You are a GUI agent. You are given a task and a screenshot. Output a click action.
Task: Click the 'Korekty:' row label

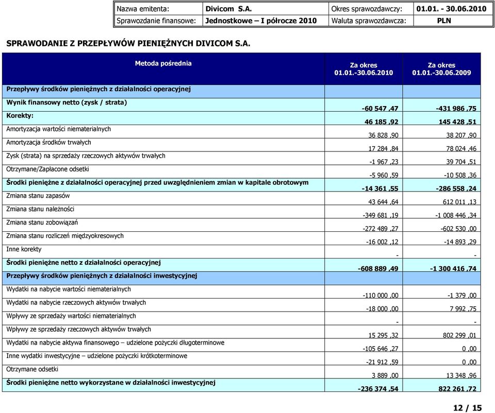click(20, 116)
